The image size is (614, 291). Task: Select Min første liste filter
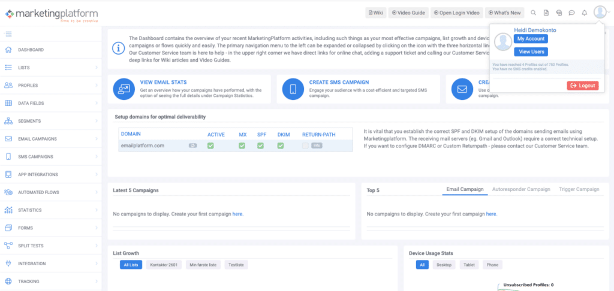point(203,265)
